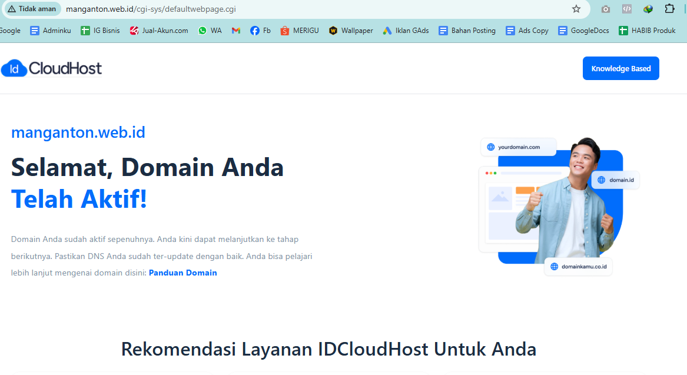The image size is (687, 375).
Task: Click the green globe download extension icon
Action: coord(648,9)
